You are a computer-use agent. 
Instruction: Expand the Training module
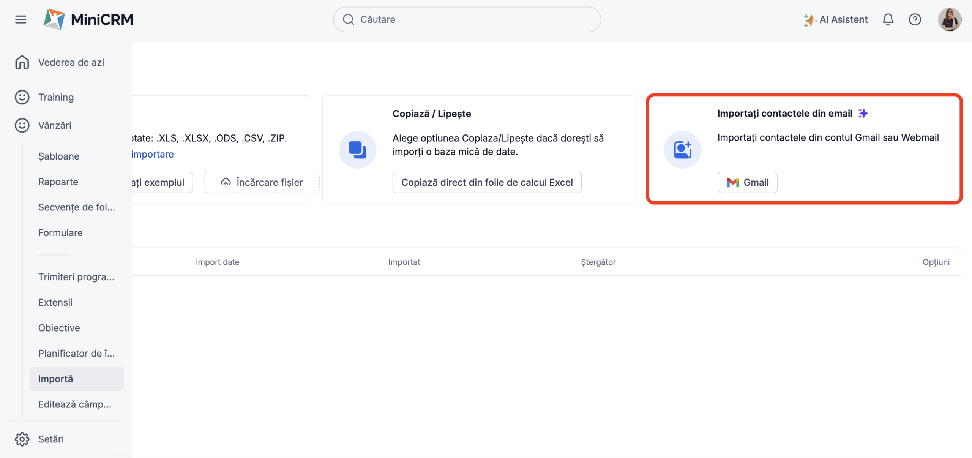pos(56,97)
